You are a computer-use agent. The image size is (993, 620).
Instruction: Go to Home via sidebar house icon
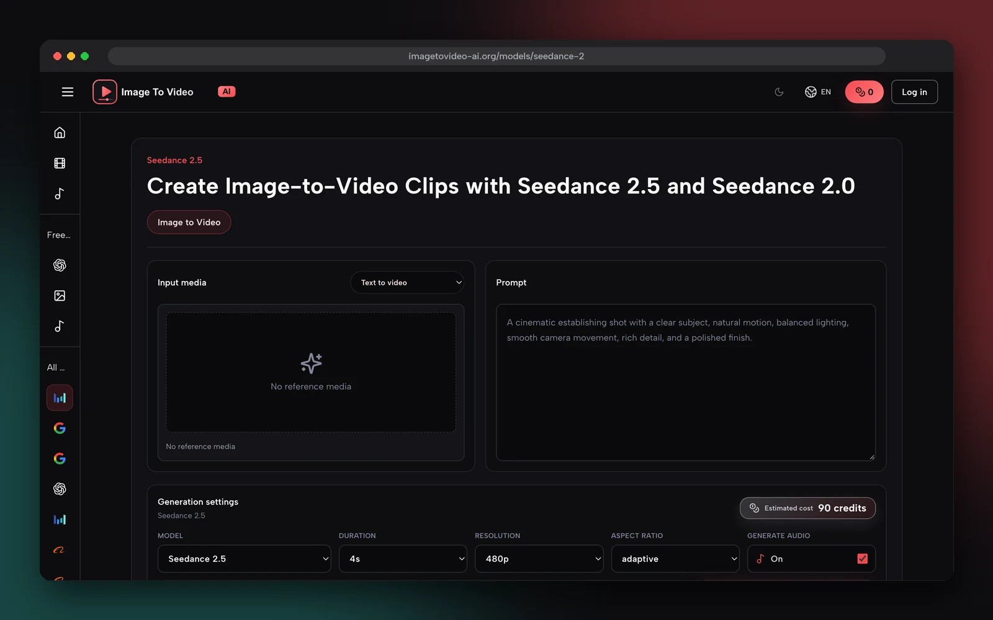(x=60, y=133)
